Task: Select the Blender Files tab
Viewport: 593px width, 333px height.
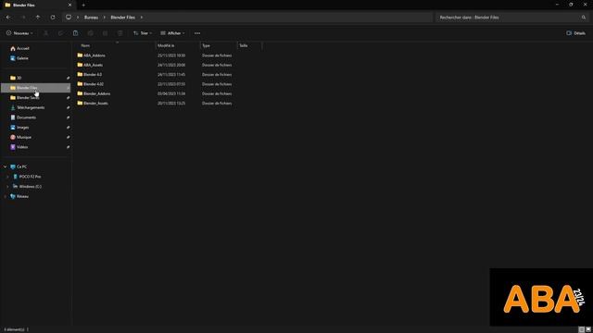Action: 38,5
